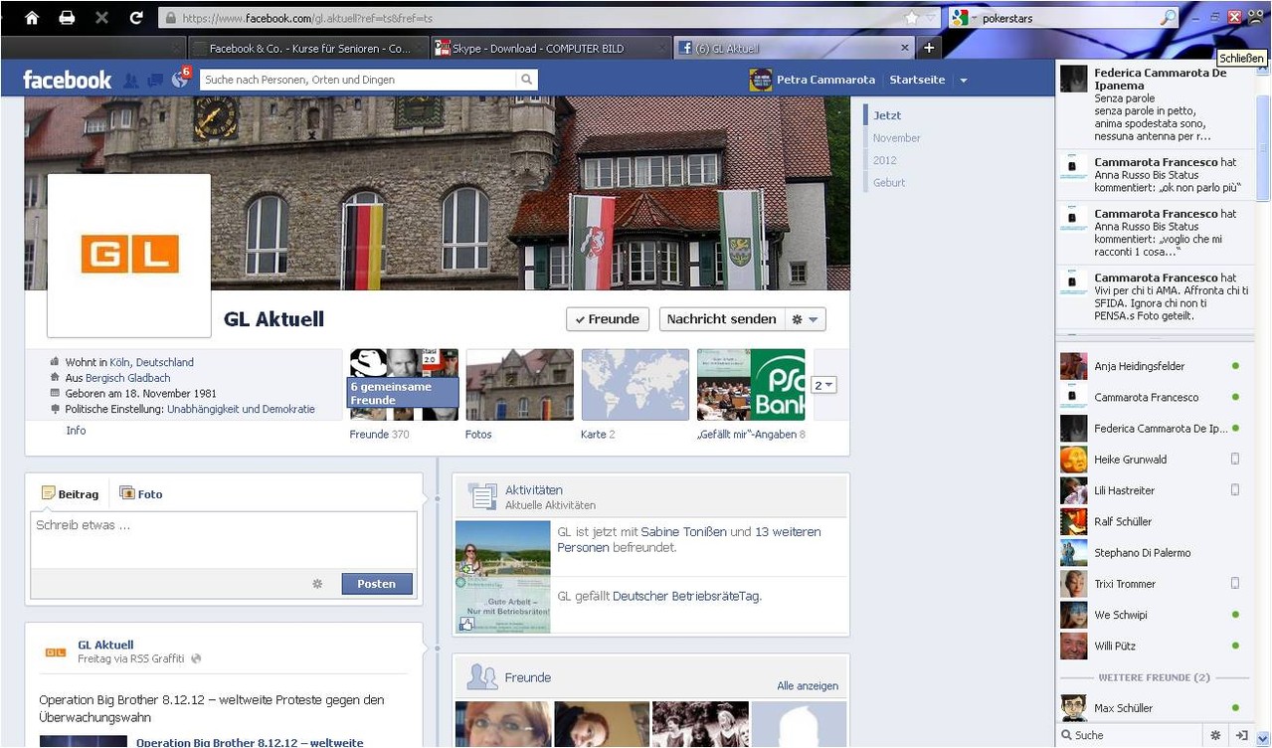Click the GL profile picture
Screen dimensions: 1272x748
tap(129, 256)
